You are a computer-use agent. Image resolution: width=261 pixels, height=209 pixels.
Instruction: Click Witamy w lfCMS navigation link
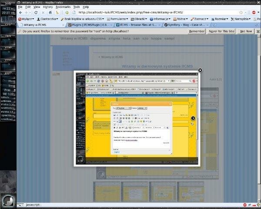(x=74, y=38)
